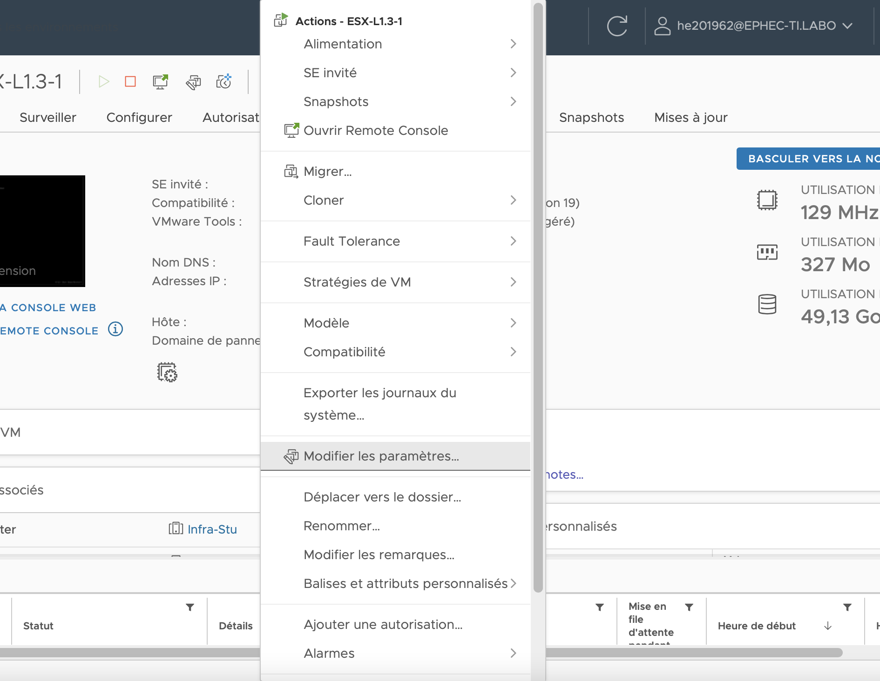Click the Heure de début column header

point(757,626)
